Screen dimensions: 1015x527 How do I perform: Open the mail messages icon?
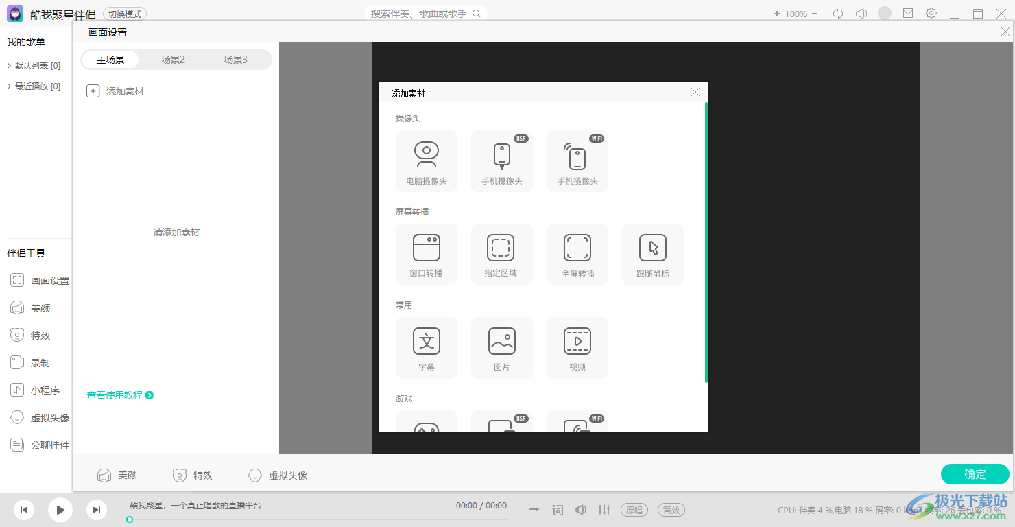click(908, 13)
